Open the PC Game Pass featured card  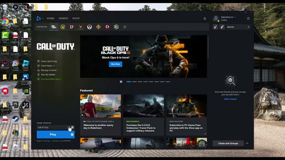click(x=186, y=115)
